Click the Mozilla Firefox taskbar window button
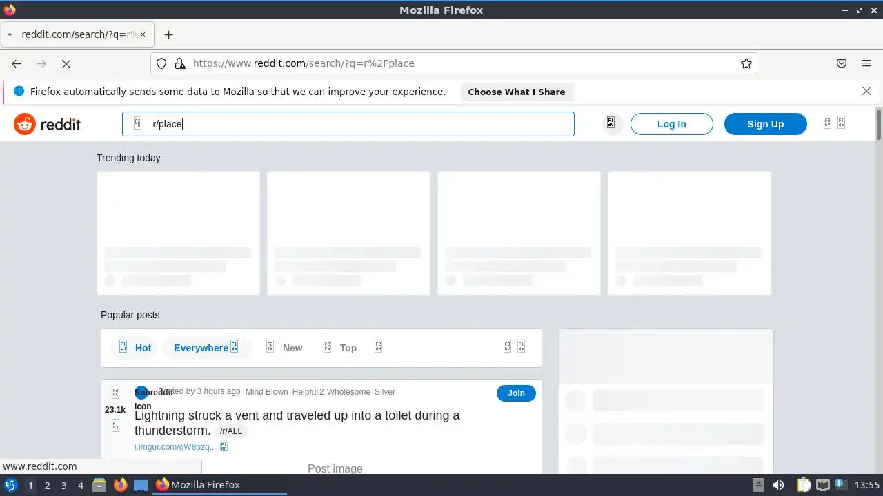Image resolution: width=883 pixels, height=496 pixels. coord(219,485)
